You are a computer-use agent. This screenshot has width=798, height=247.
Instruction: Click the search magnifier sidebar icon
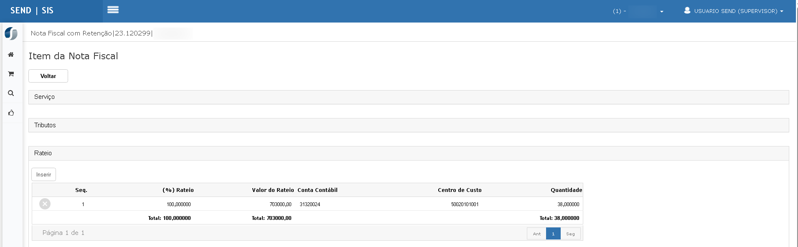(x=11, y=93)
